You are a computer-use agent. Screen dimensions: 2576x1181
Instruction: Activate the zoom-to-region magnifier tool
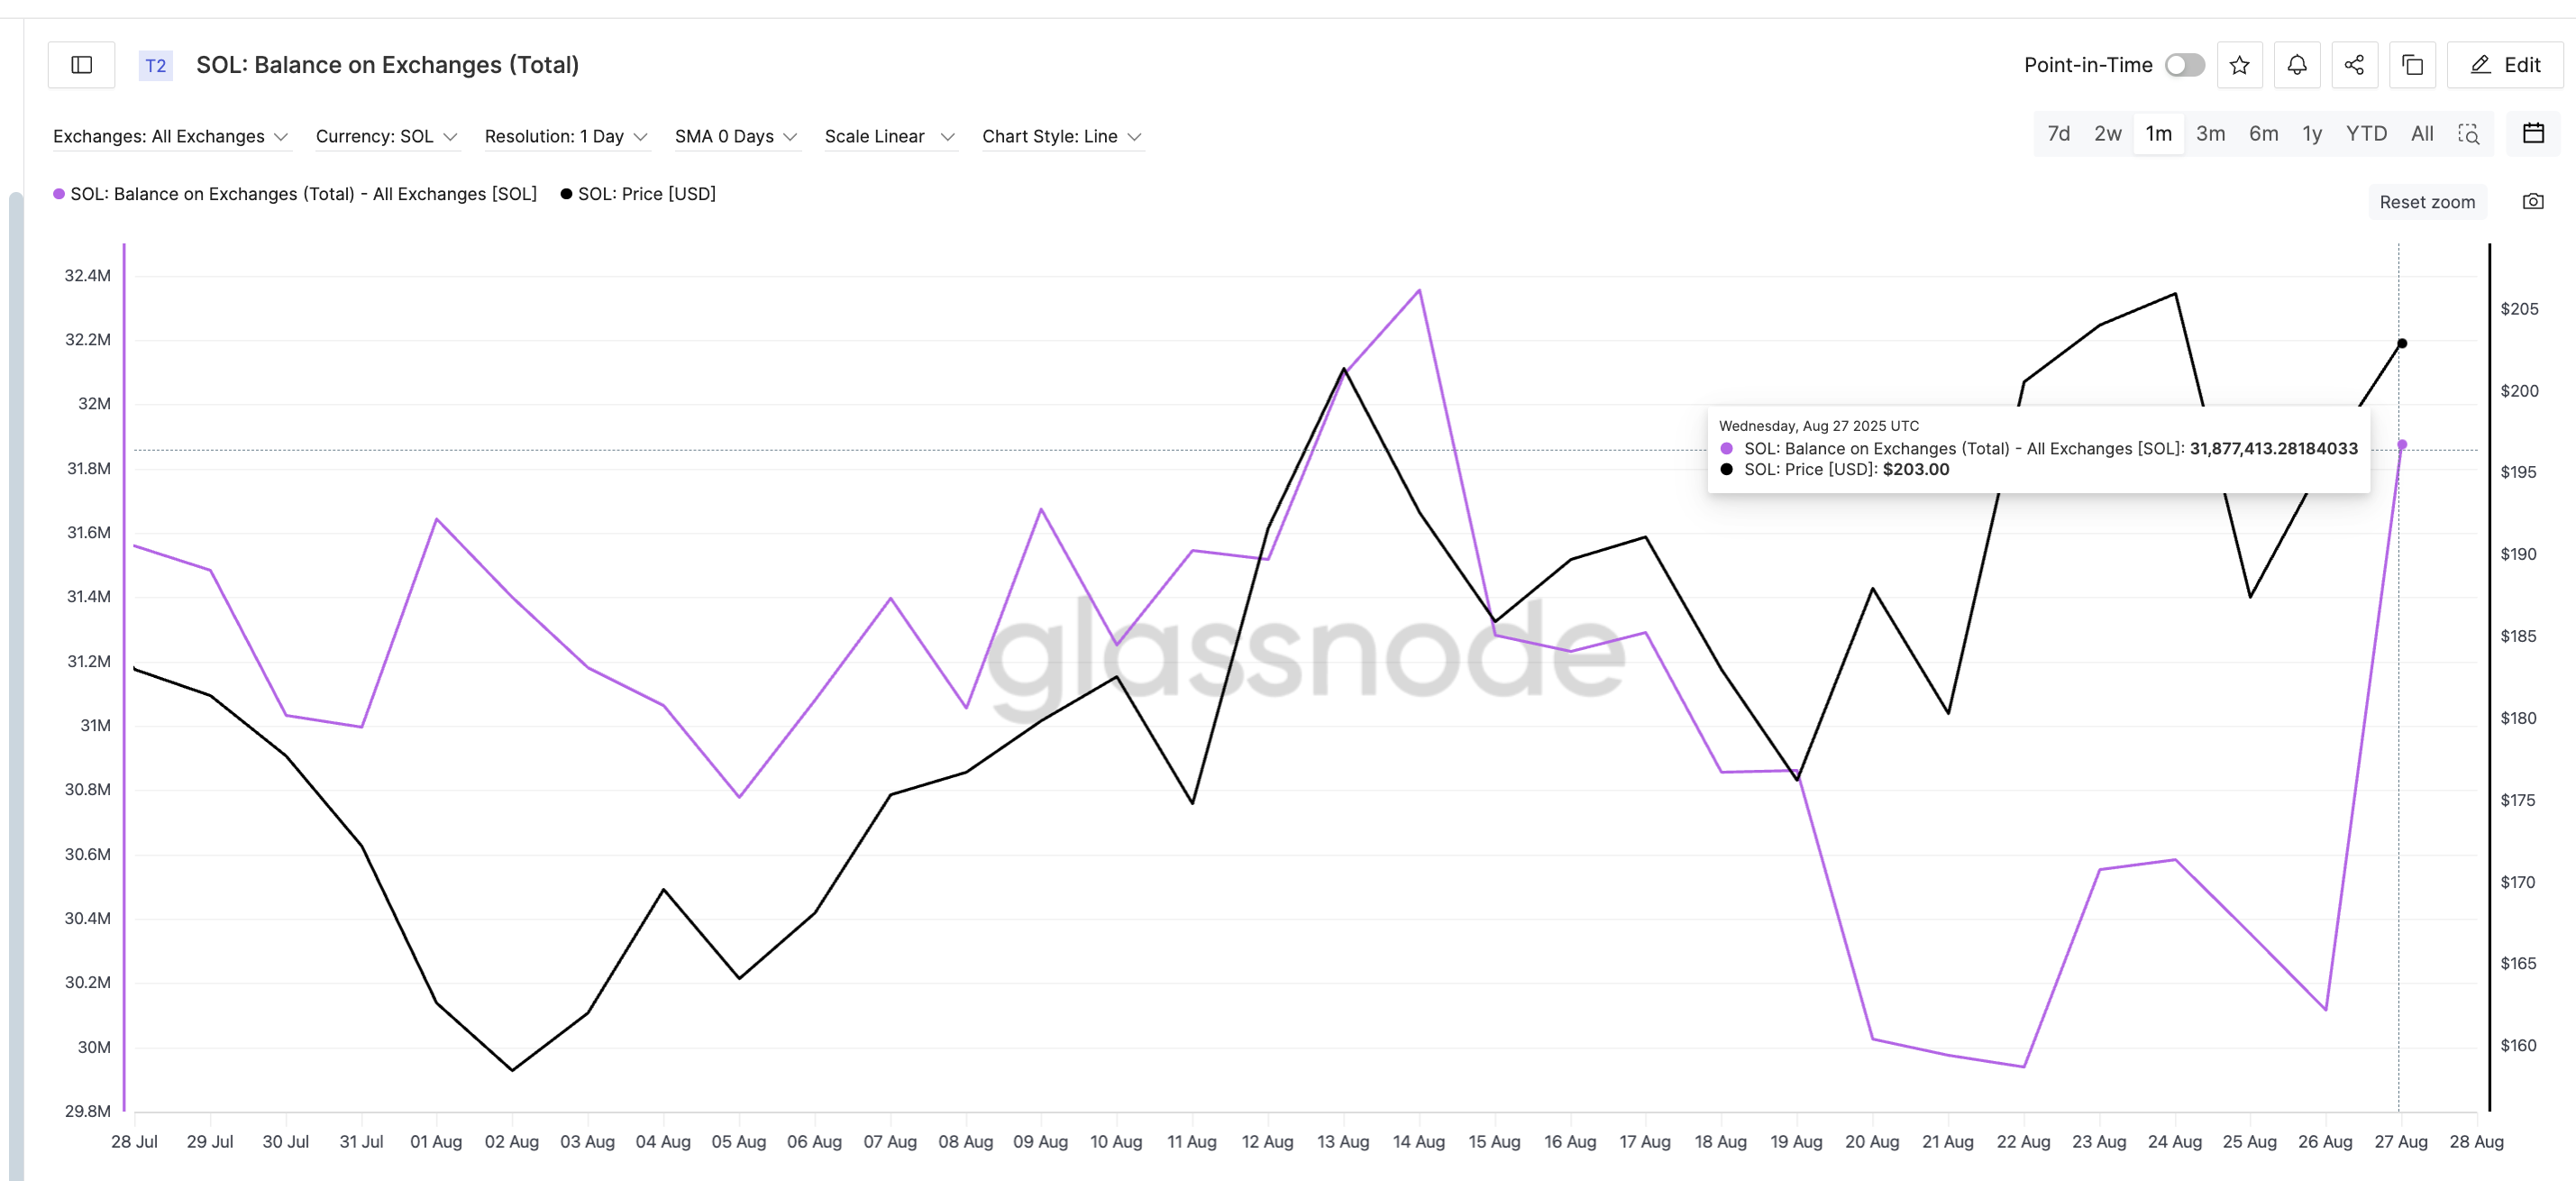coord(2470,133)
